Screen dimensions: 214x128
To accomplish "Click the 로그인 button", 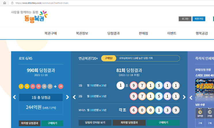I will pos(185,19).
